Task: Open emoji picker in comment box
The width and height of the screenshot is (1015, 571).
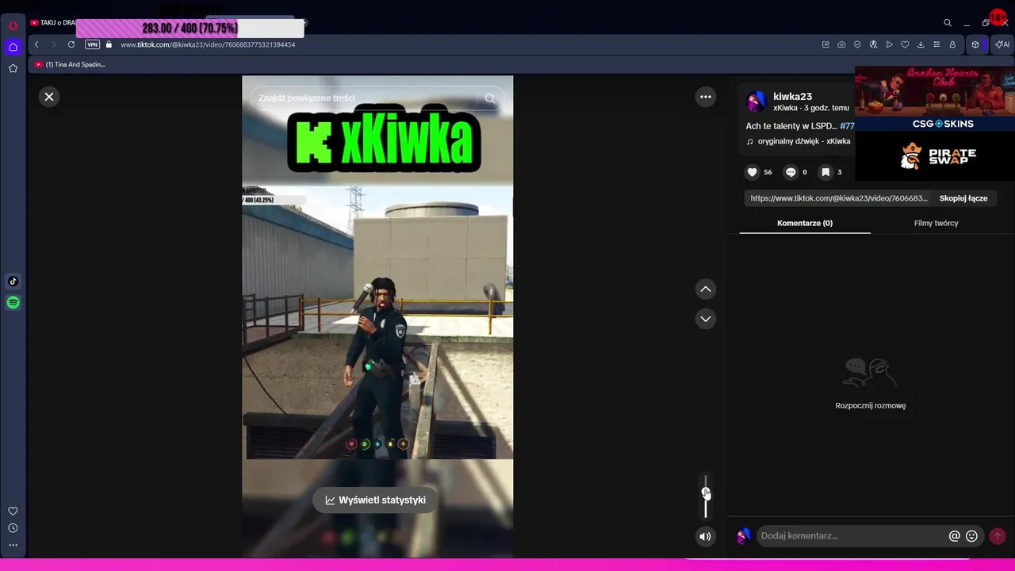Action: click(x=971, y=536)
